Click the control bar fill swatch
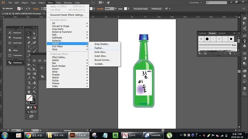 (19, 9)
